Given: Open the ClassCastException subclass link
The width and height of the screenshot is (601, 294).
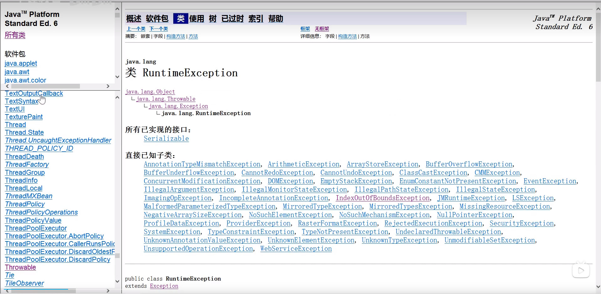Looking at the screenshot, I should point(433,173).
